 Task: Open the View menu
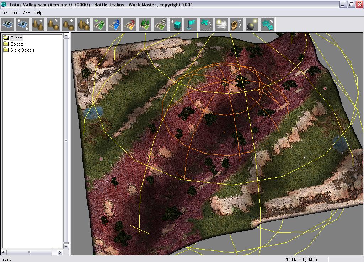point(26,12)
